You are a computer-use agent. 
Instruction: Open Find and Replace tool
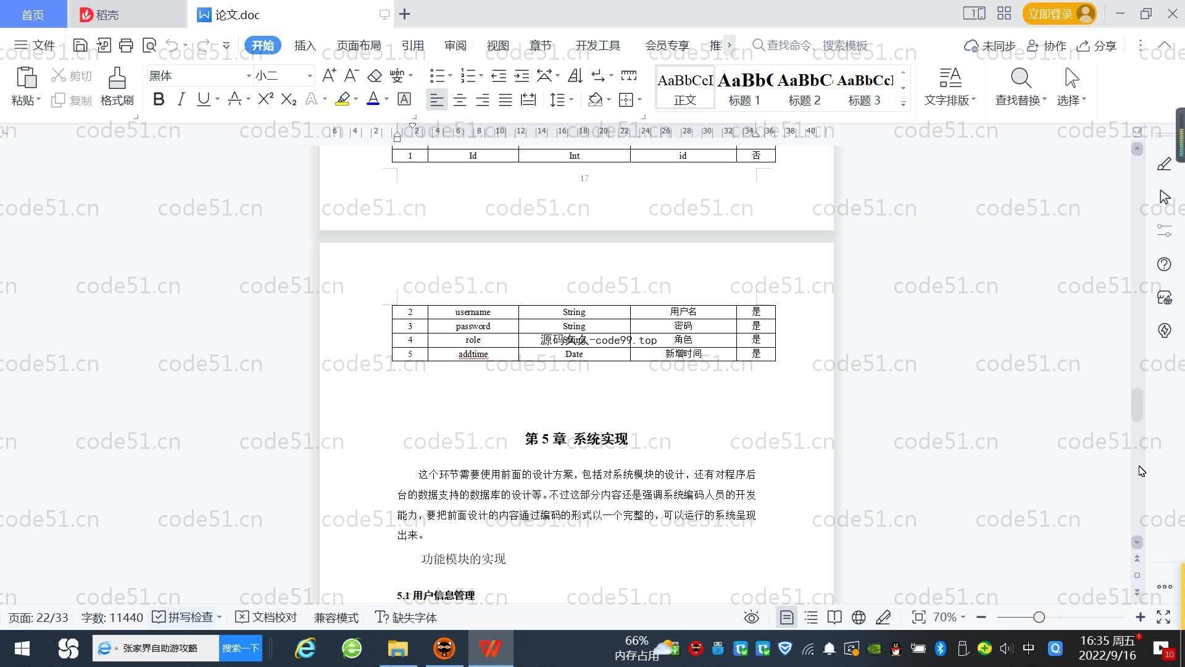pyautogui.click(x=1021, y=87)
